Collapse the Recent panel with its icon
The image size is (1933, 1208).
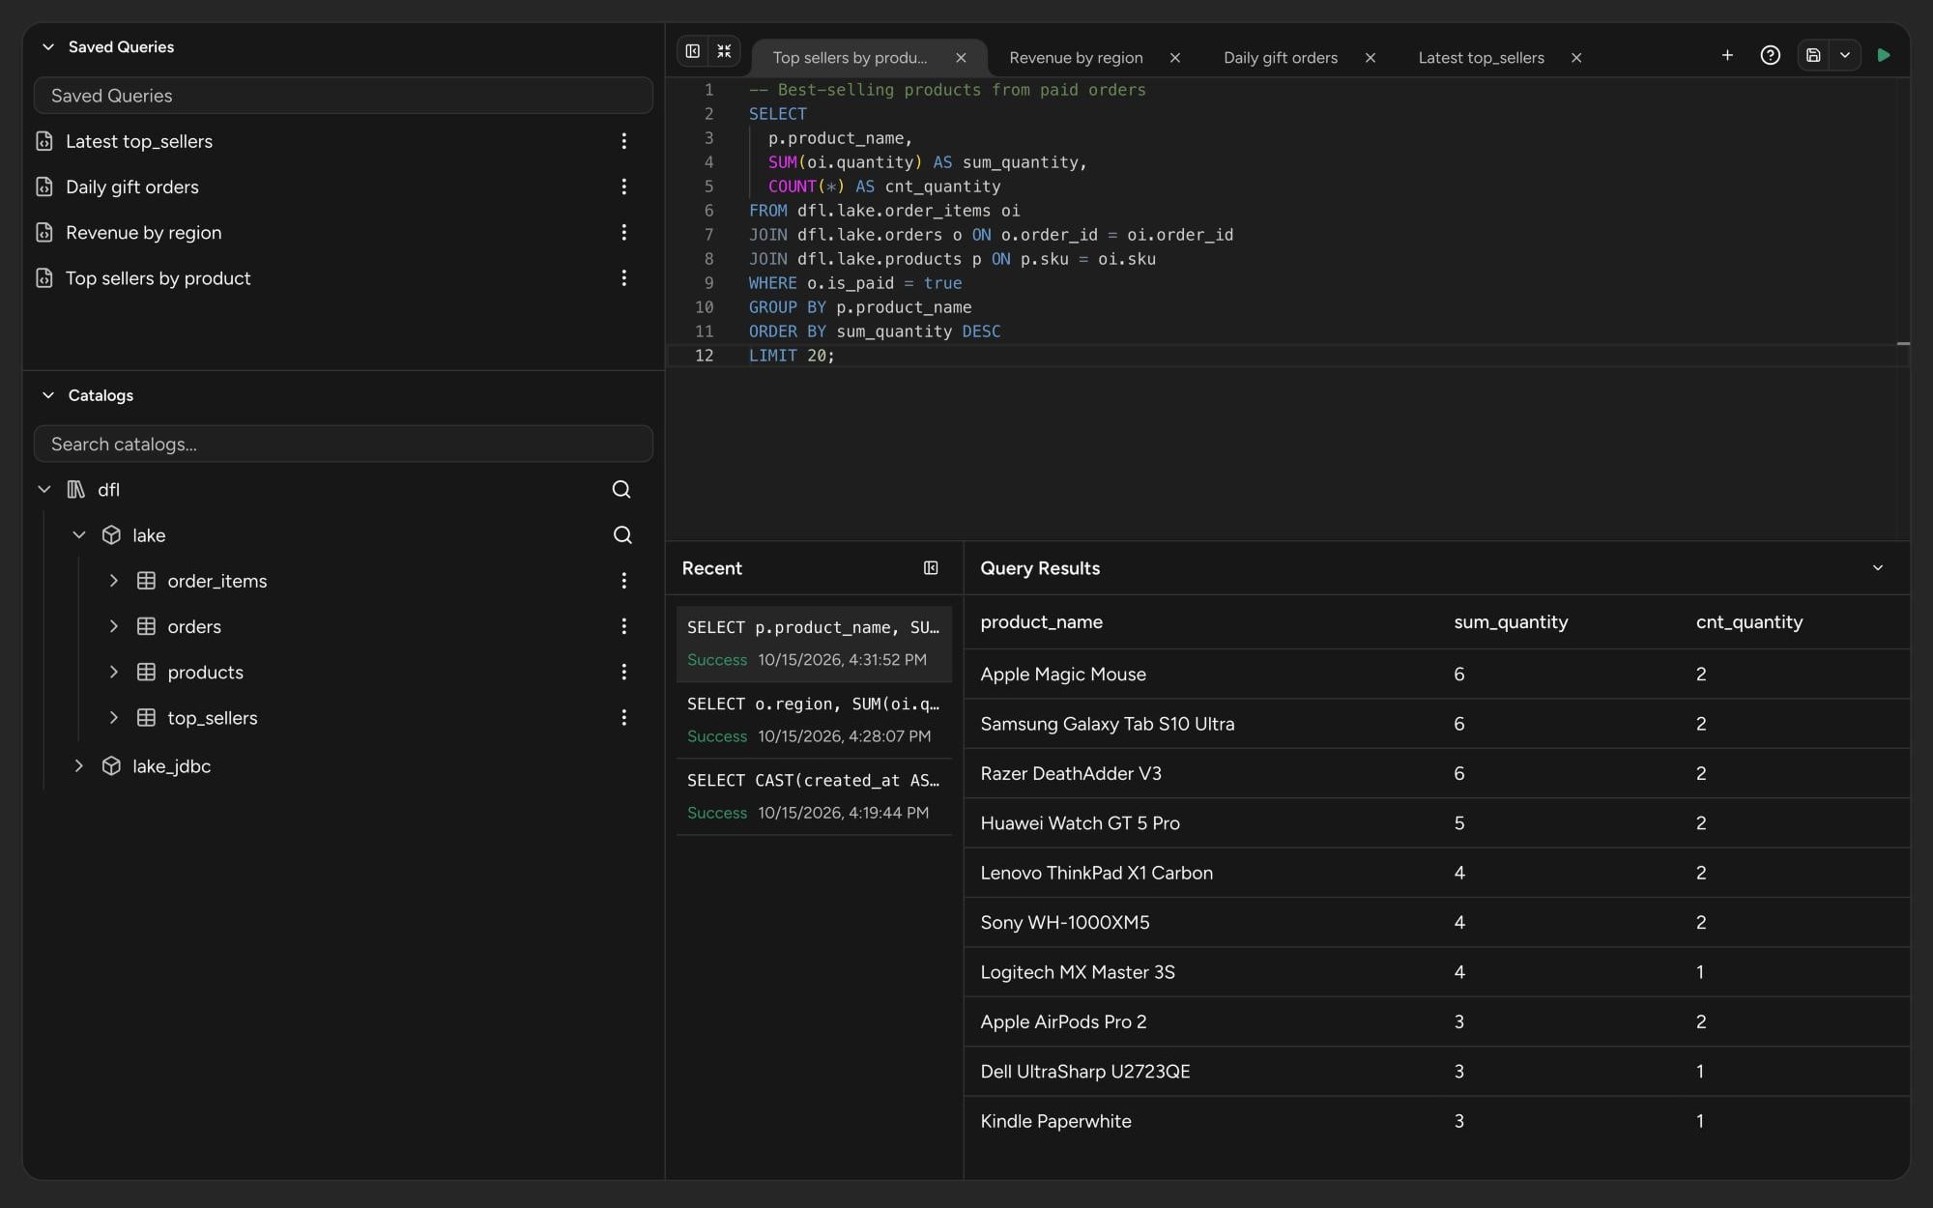(931, 568)
